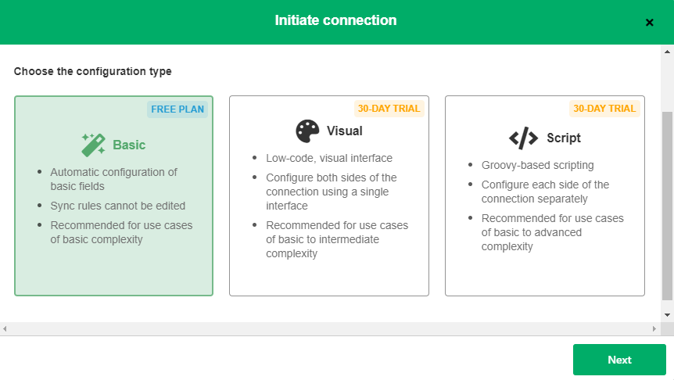Click the horizontal scrollbar right arrow
This screenshot has width=674, height=380.
coord(654,328)
